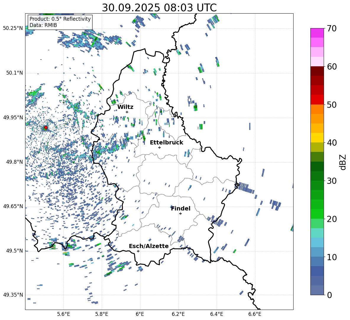350x320 pixels.
Task: Click the dBZ colorbar axis label
Action: (343, 162)
